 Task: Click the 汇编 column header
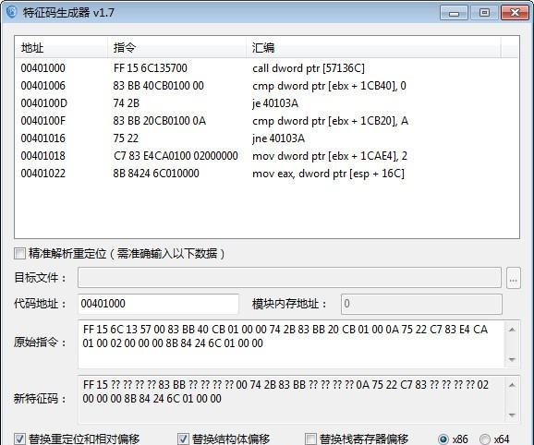pyautogui.click(x=373, y=48)
